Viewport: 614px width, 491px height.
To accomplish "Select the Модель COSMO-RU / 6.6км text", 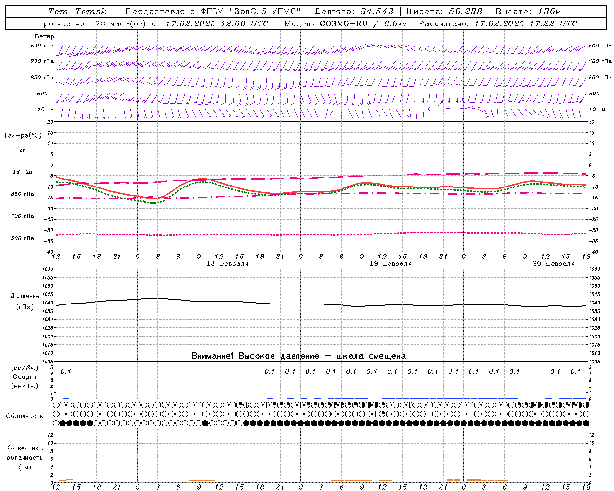I will pos(345,23).
